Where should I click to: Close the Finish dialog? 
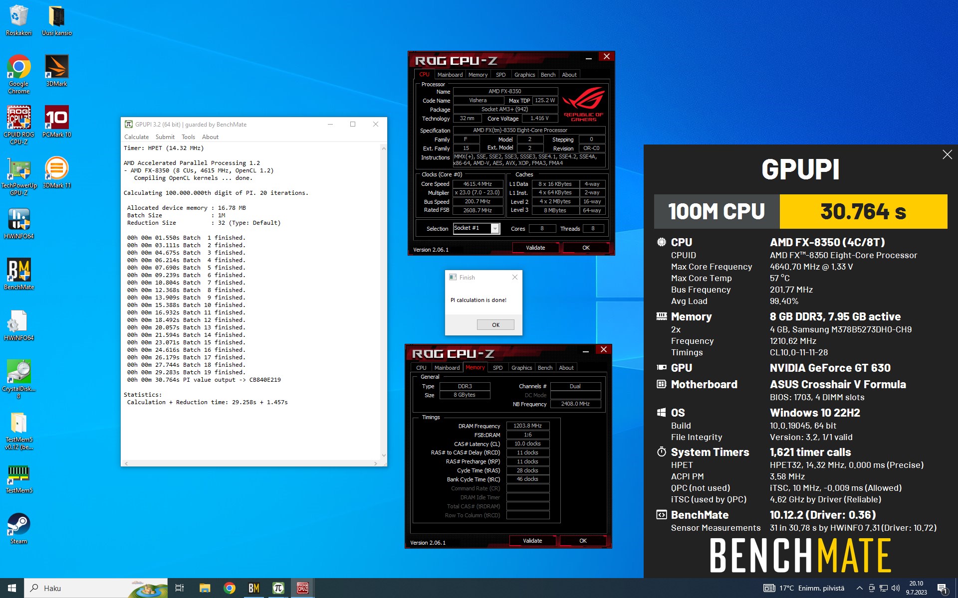[x=515, y=277]
